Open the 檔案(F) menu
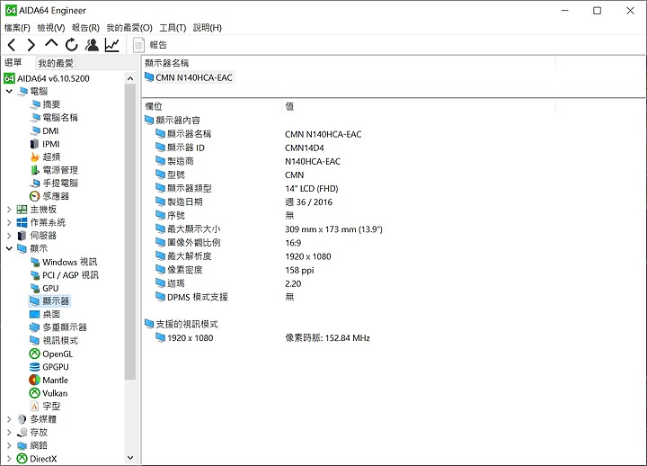 (17, 28)
